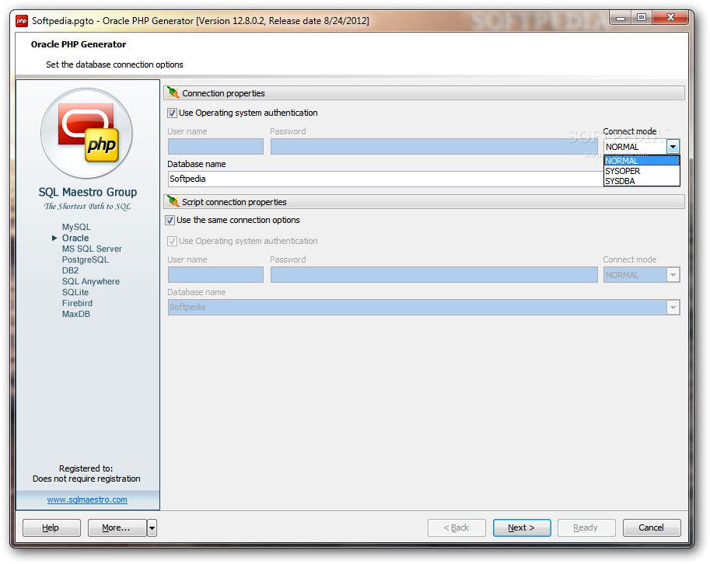710x564 pixels.
Task: Open the www.sqlmaestro.com link
Action: 87,500
